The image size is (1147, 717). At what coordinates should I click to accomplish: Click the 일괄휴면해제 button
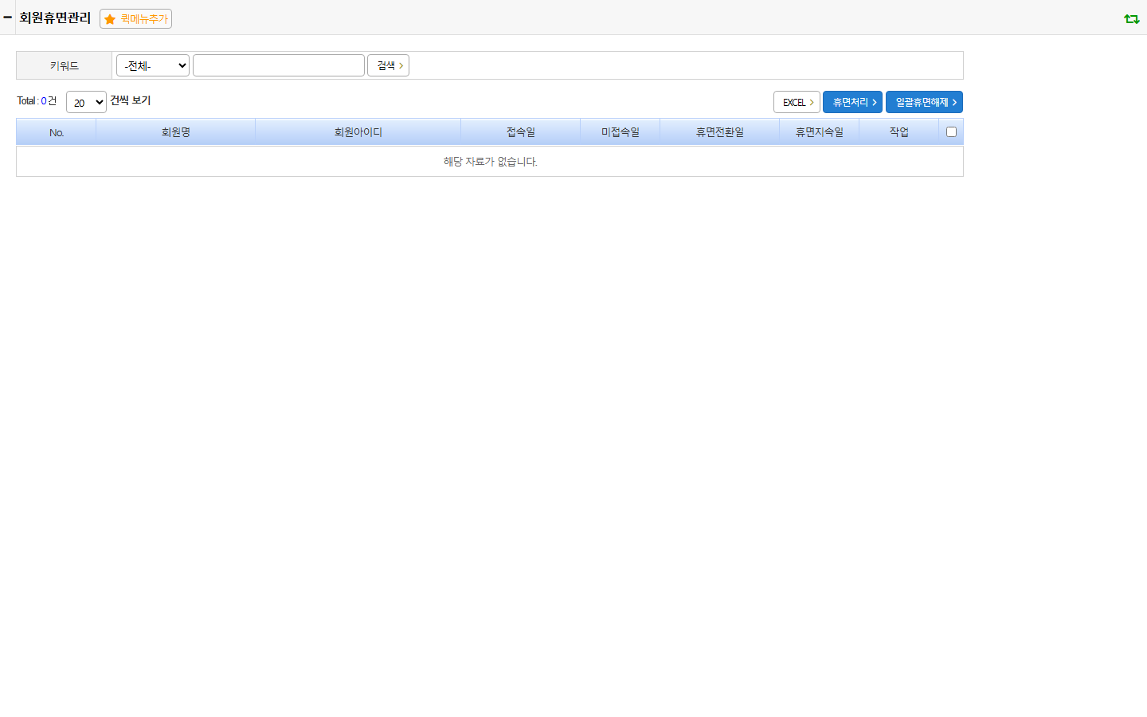click(924, 102)
